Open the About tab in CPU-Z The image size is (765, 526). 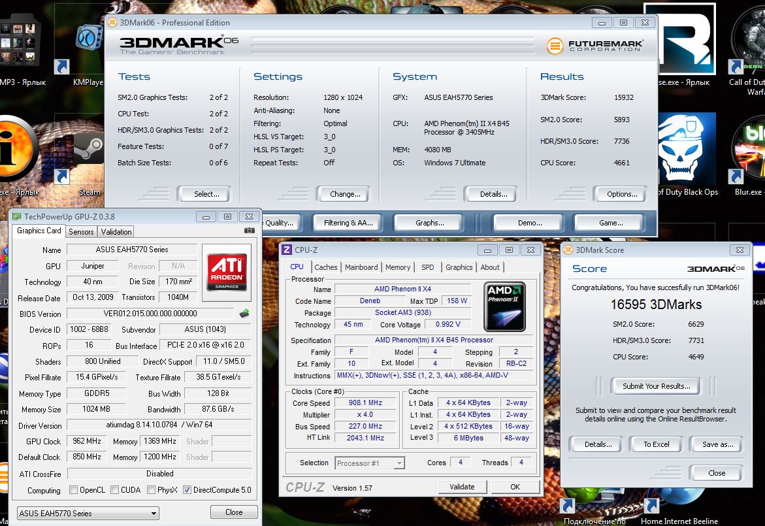coord(490,267)
